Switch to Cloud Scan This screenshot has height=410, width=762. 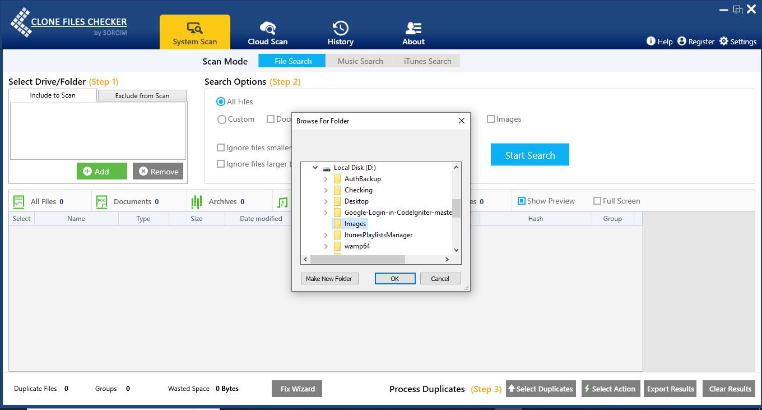pyautogui.click(x=268, y=32)
